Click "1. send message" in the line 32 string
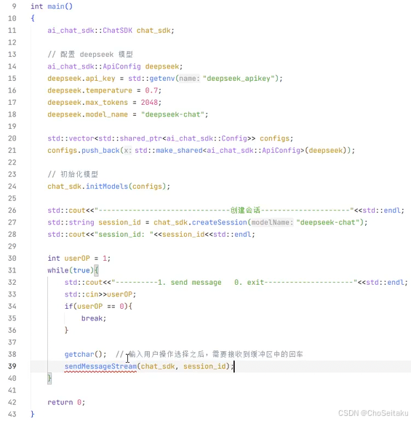The image size is (411, 421). pyautogui.click(x=190, y=283)
